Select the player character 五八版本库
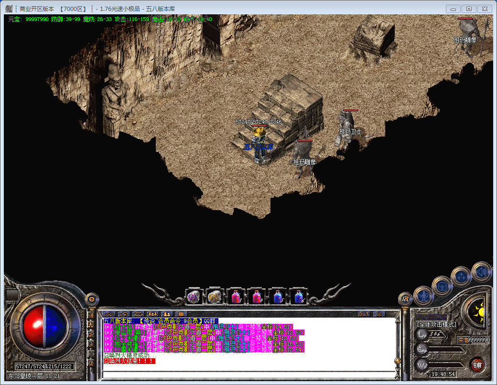497x385 pixels. pyautogui.click(x=259, y=145)
